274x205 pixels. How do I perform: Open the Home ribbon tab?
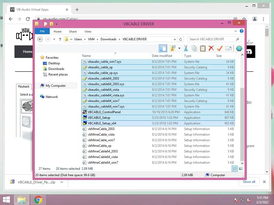pyautogui.click(x=57, y=31)
